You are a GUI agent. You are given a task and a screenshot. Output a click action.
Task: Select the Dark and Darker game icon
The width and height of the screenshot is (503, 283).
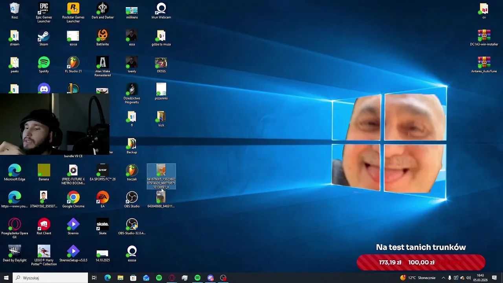(103, 11)
